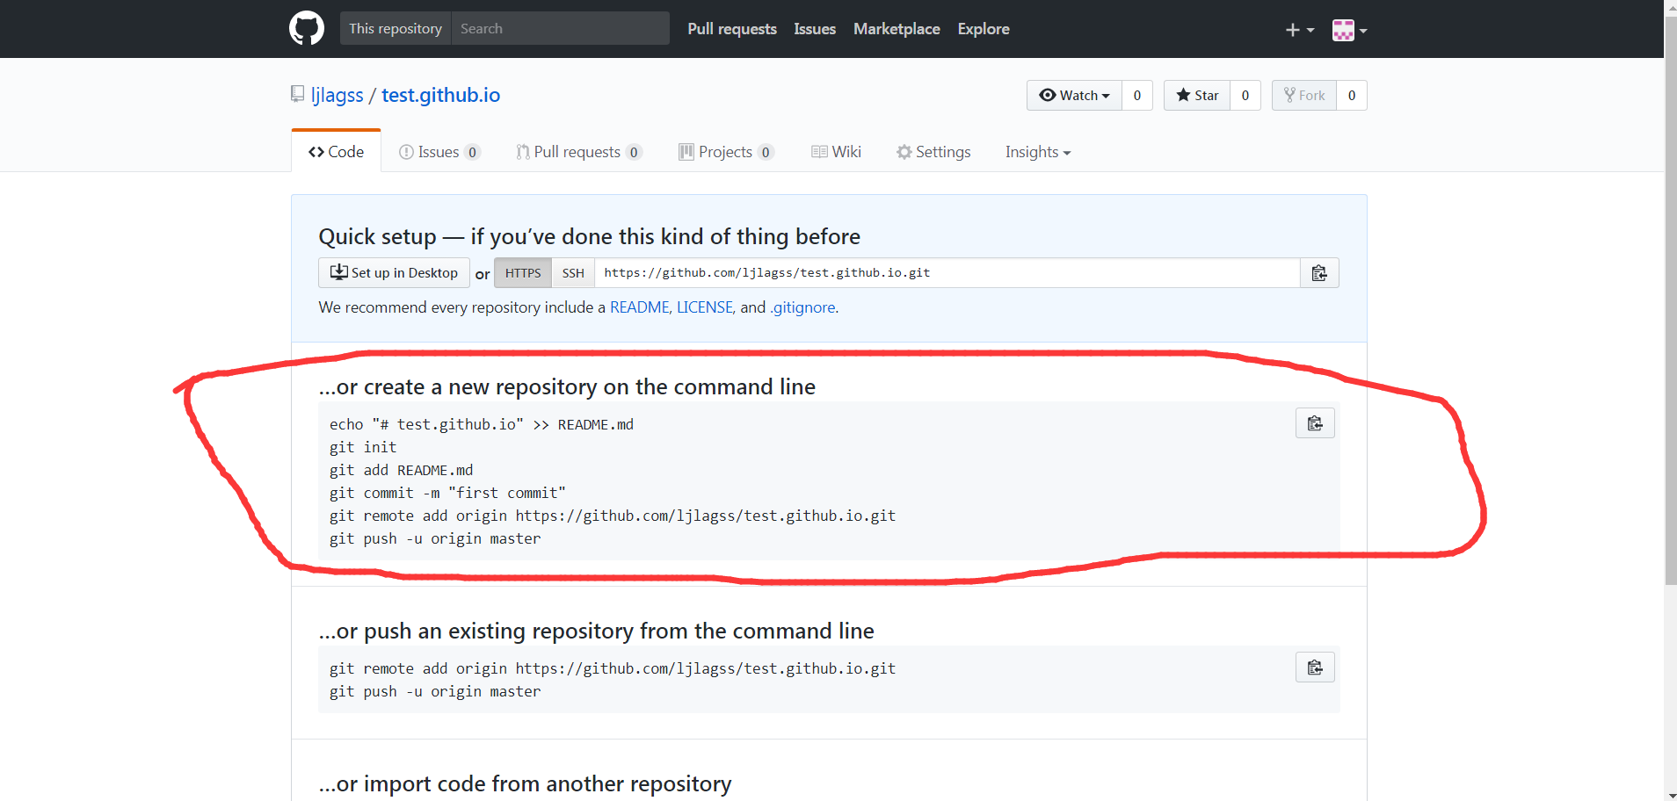Go to Explore
1677x801 pixels.
pyautogui.click(x=984, y=29)
